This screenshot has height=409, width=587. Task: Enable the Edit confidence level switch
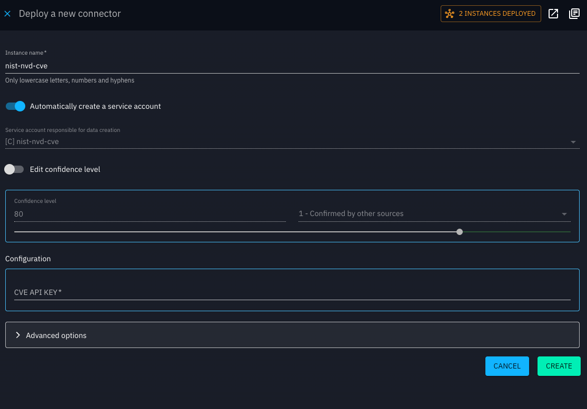[x=14, y=169]
